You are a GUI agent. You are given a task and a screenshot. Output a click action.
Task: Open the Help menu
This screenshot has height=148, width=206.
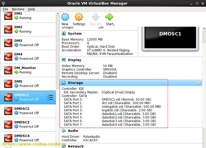click(32, 9)
